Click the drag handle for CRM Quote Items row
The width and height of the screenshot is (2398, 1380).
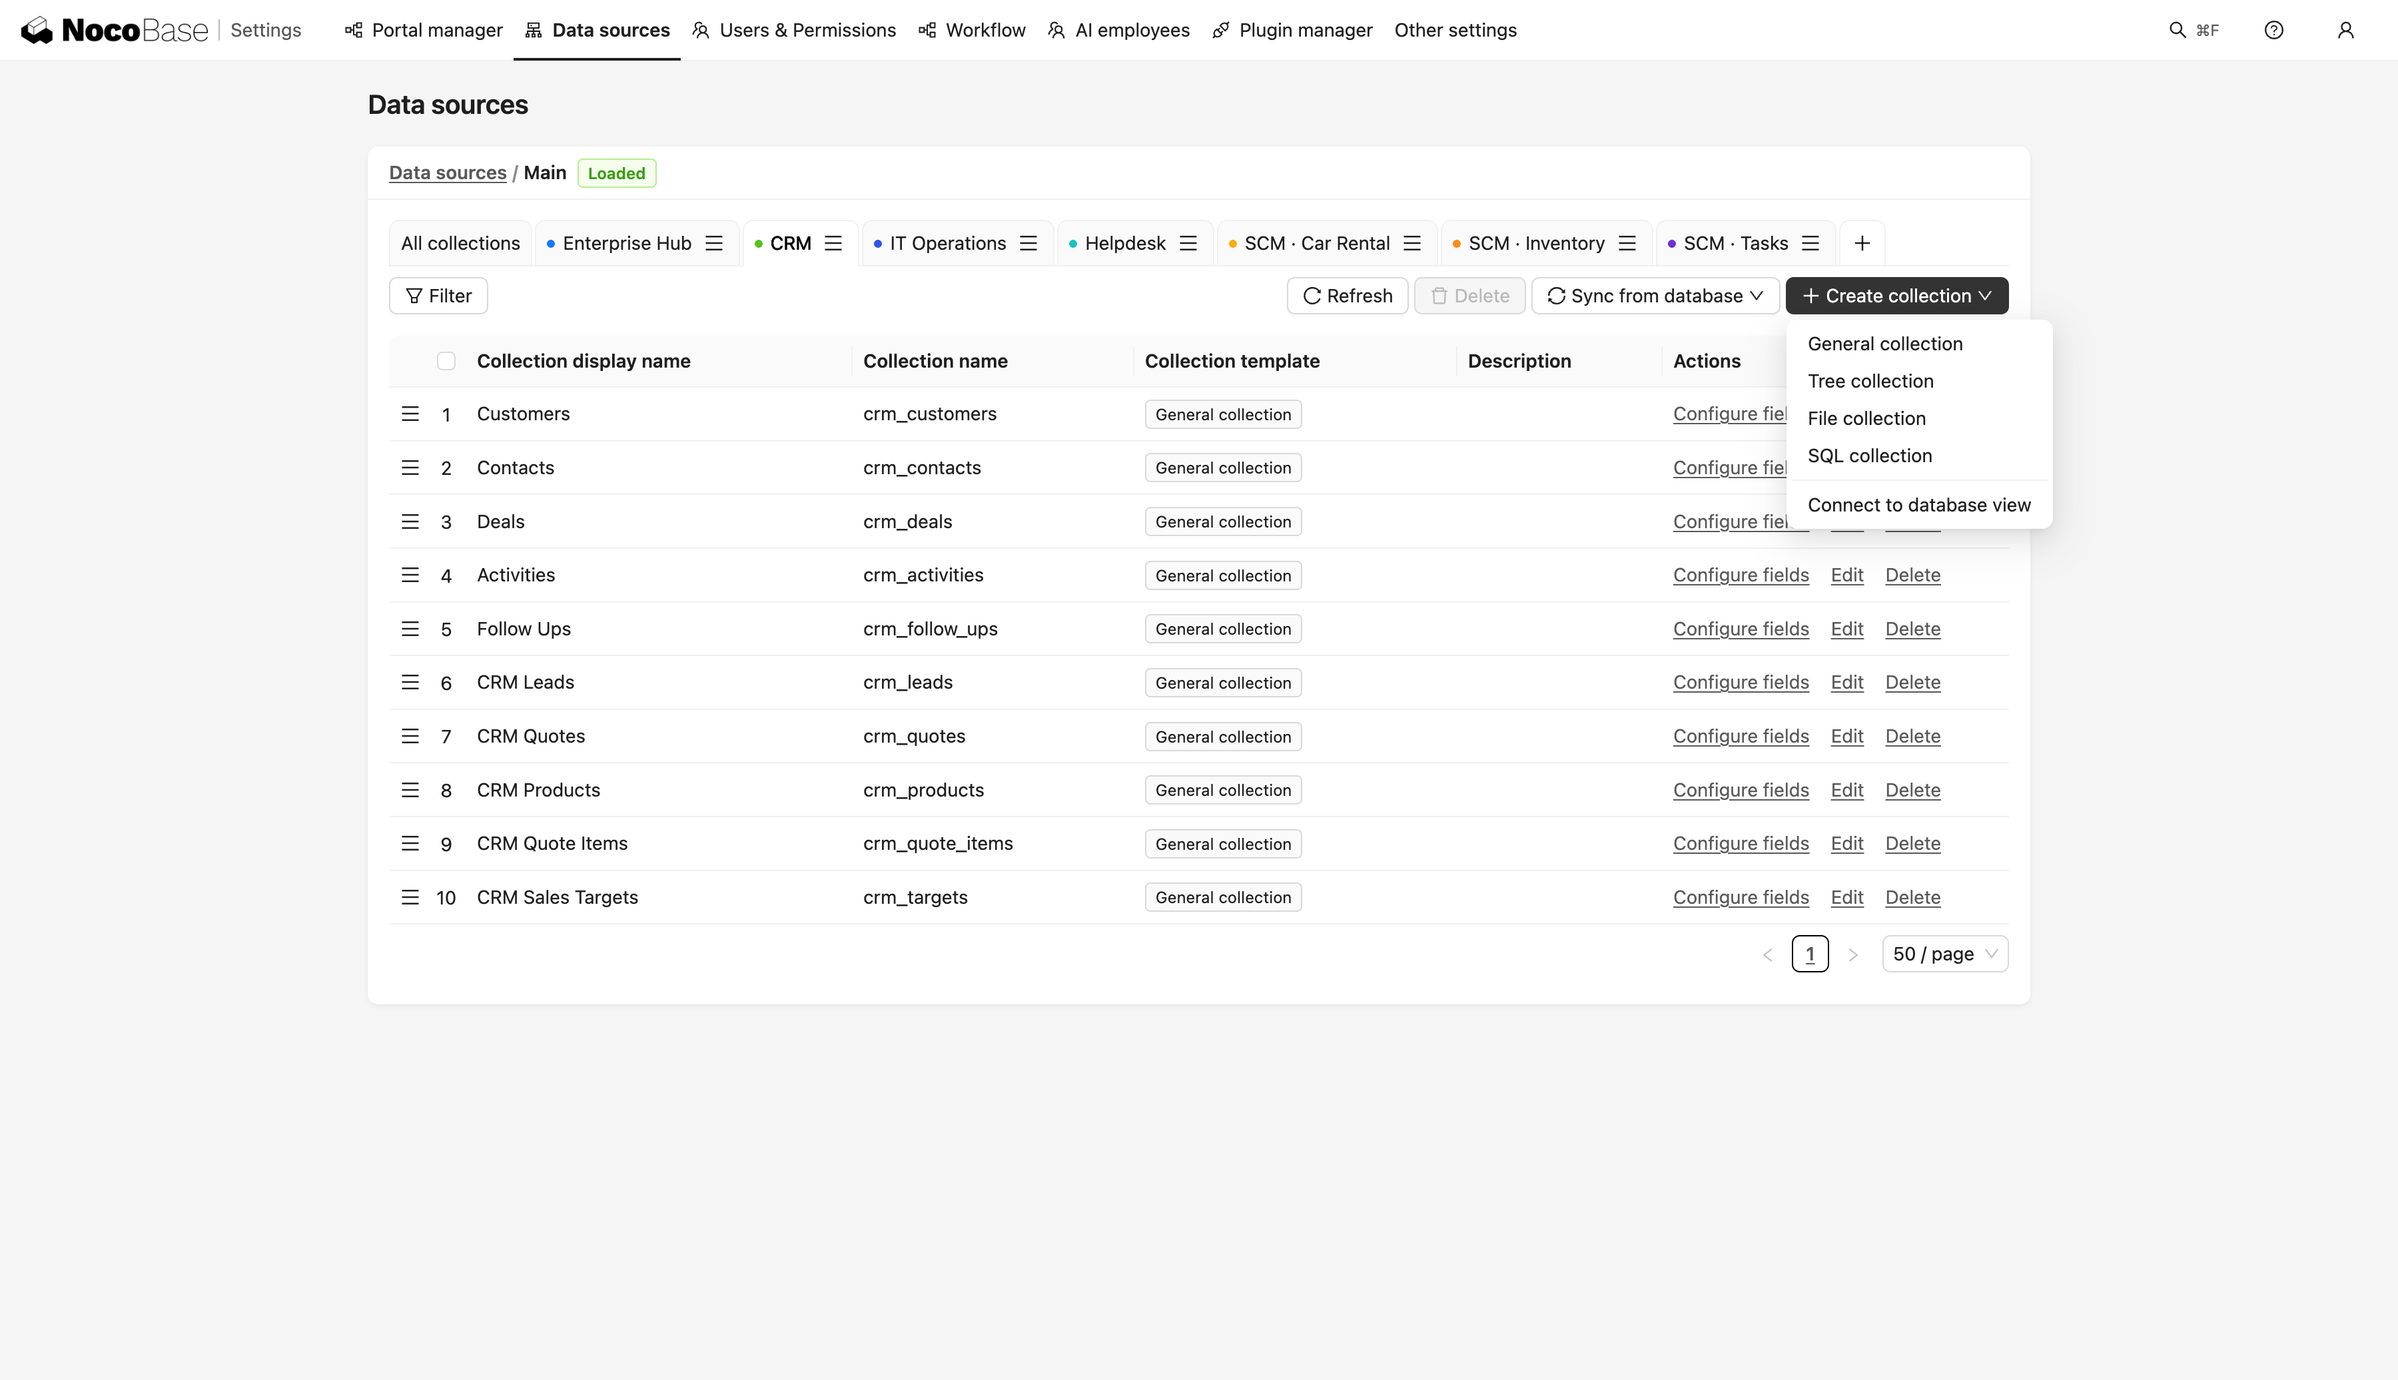[410, 844]
